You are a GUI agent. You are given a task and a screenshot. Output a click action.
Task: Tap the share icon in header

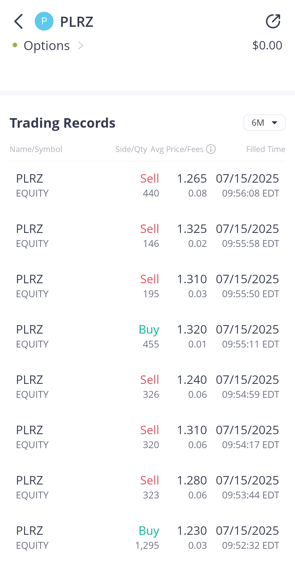coord(273,21)
